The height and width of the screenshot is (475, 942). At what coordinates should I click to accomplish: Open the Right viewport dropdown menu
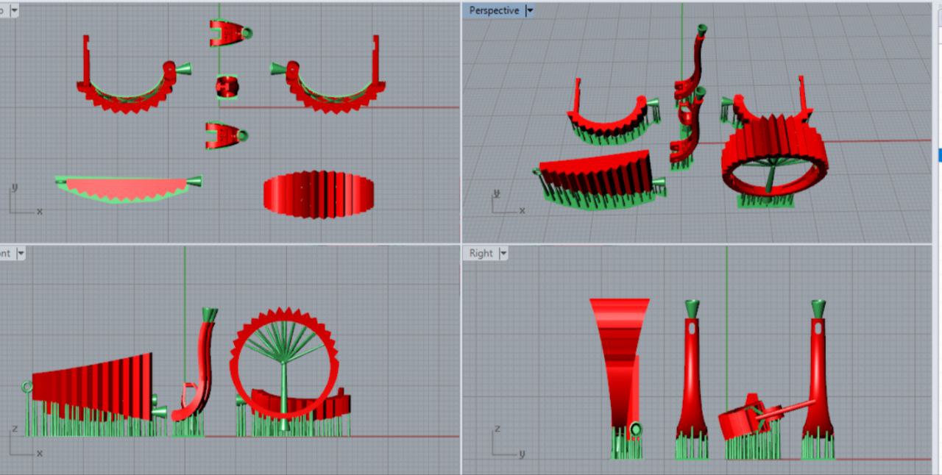(503, 253)
